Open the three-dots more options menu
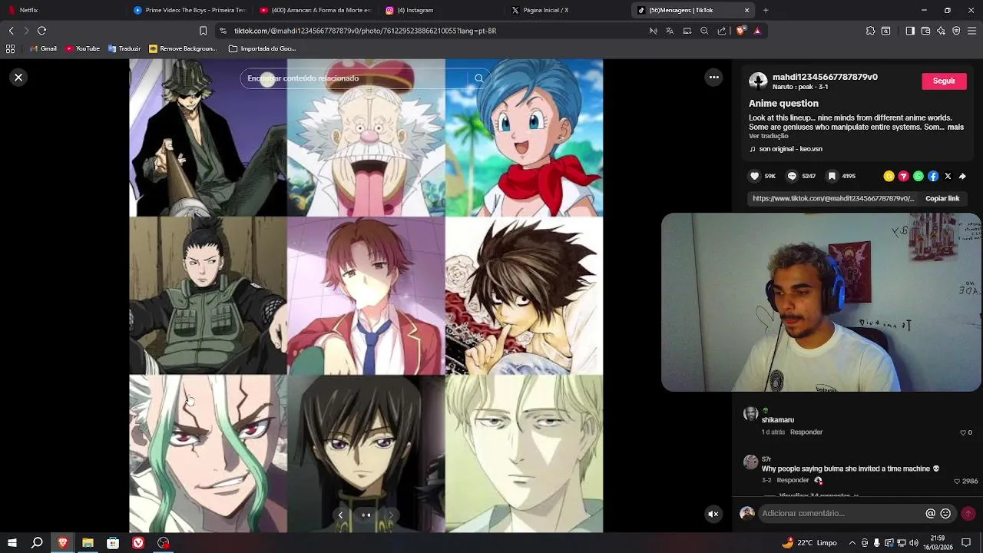Viewport: 983px width, 553px height. (x=714, y=77)
